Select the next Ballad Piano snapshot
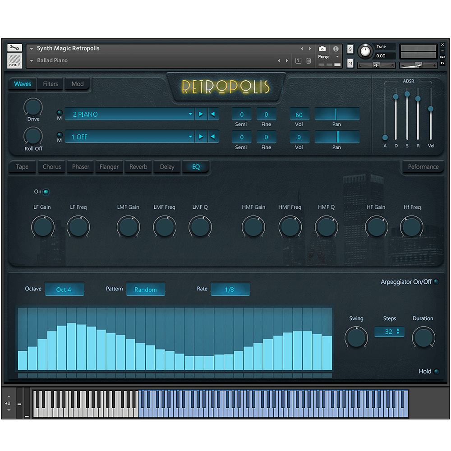 [287, 60]
